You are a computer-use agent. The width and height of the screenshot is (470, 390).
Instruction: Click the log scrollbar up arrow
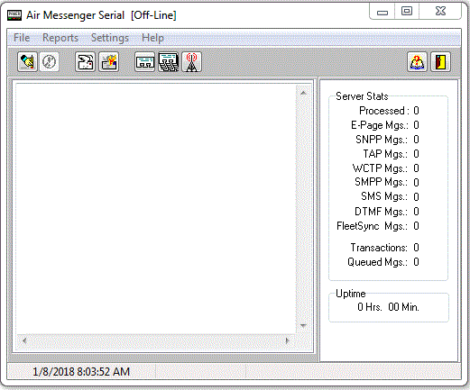[x=303, y=93]
